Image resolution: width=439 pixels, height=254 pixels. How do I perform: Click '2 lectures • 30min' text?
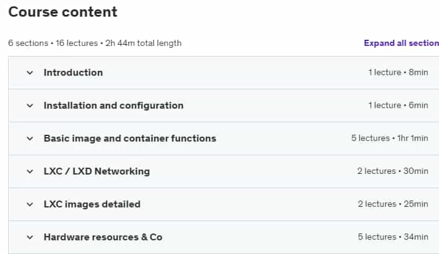pos(392,171)
